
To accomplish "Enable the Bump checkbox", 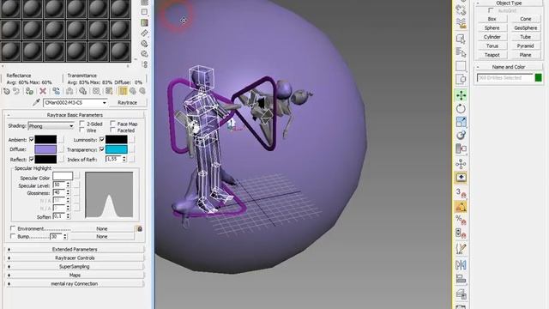I will [x=13, y=237].
